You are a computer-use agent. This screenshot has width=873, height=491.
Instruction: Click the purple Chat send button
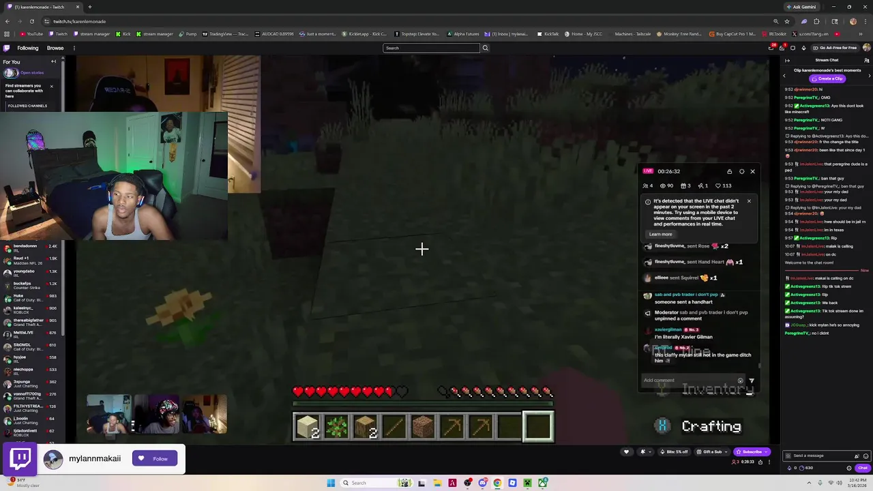(x=862, y=468)
